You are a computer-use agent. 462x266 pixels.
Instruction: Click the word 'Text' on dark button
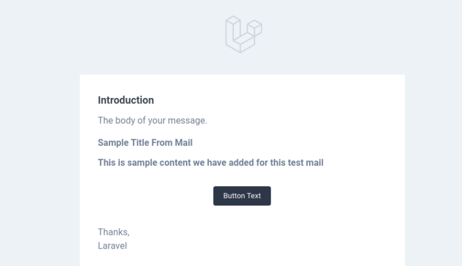click(x=254, y=196)
